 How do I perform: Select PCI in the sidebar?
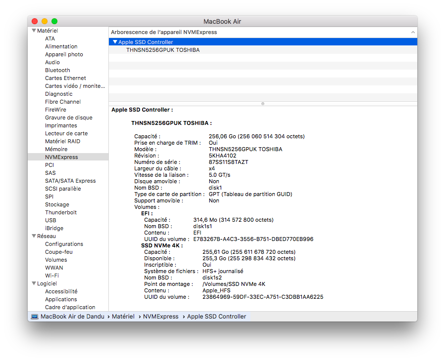[49, 165]
